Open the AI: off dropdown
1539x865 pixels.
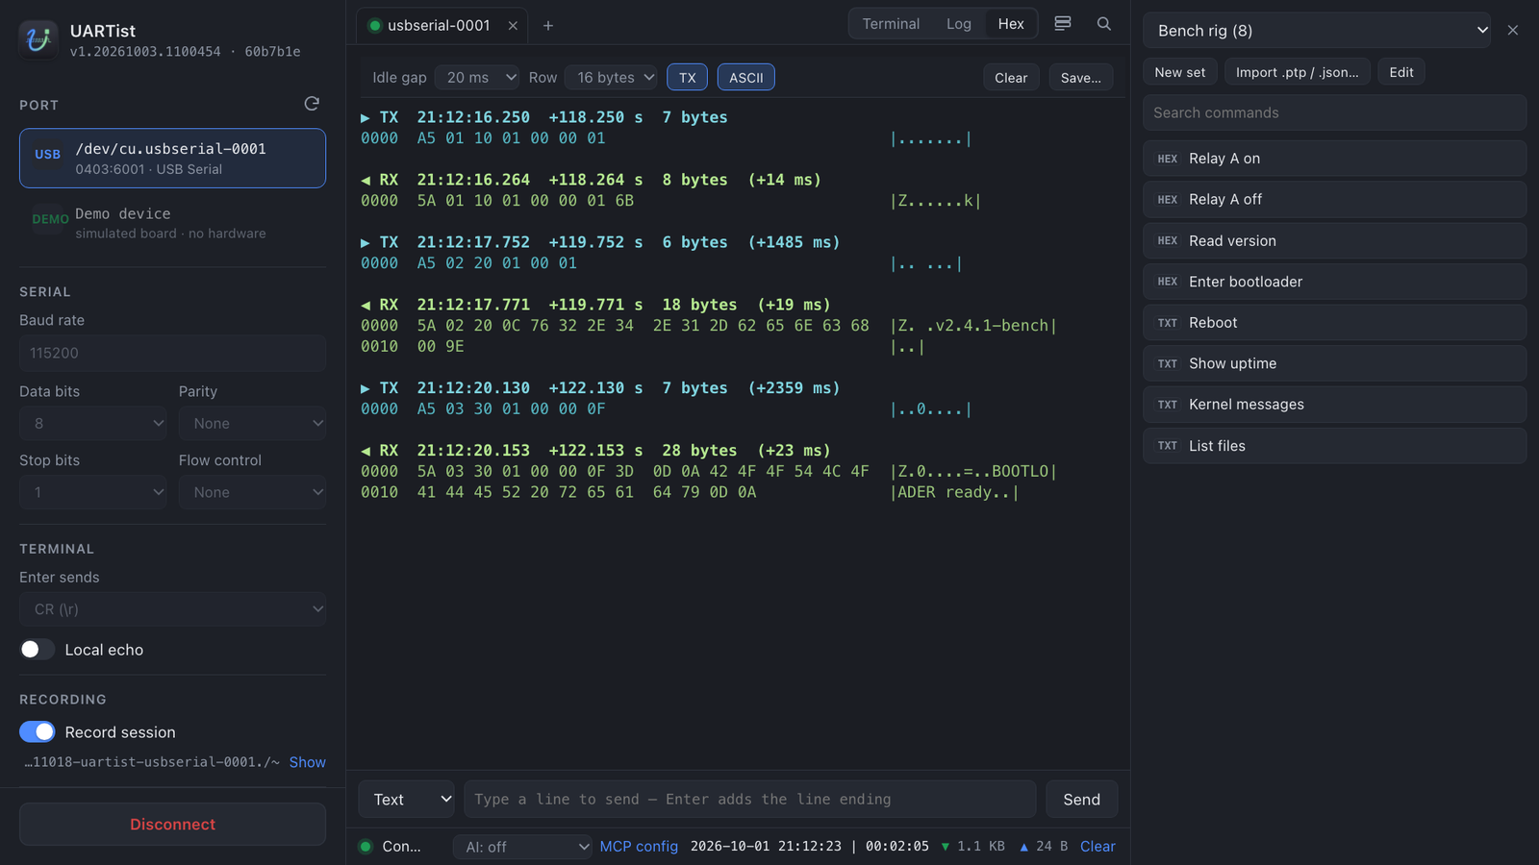point(522,847)
